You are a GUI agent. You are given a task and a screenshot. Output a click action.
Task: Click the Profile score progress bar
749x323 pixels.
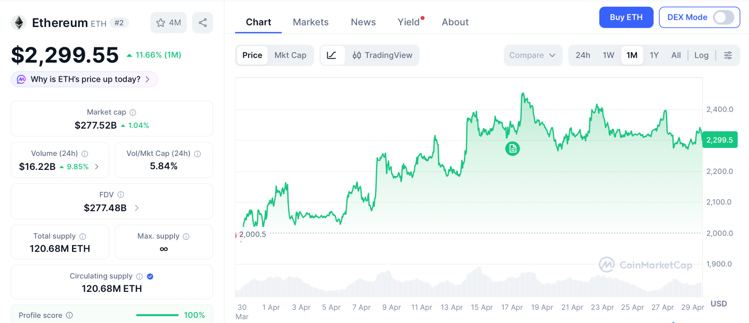[x=157, y=315]
